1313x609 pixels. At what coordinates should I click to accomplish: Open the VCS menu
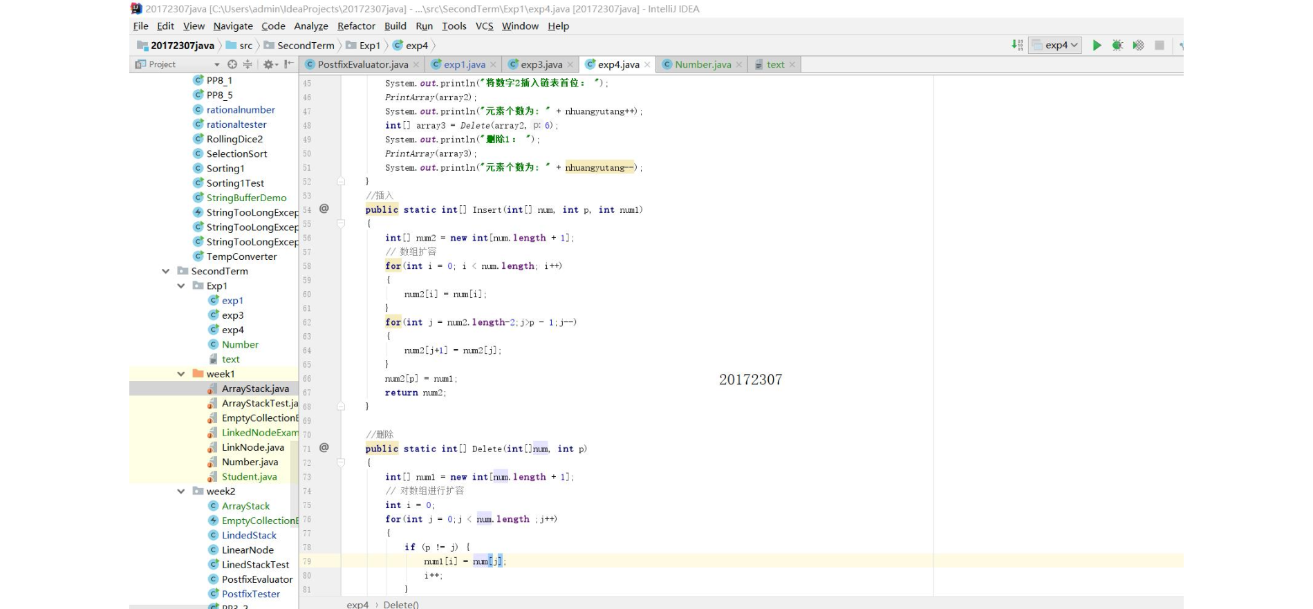(485, 26)
